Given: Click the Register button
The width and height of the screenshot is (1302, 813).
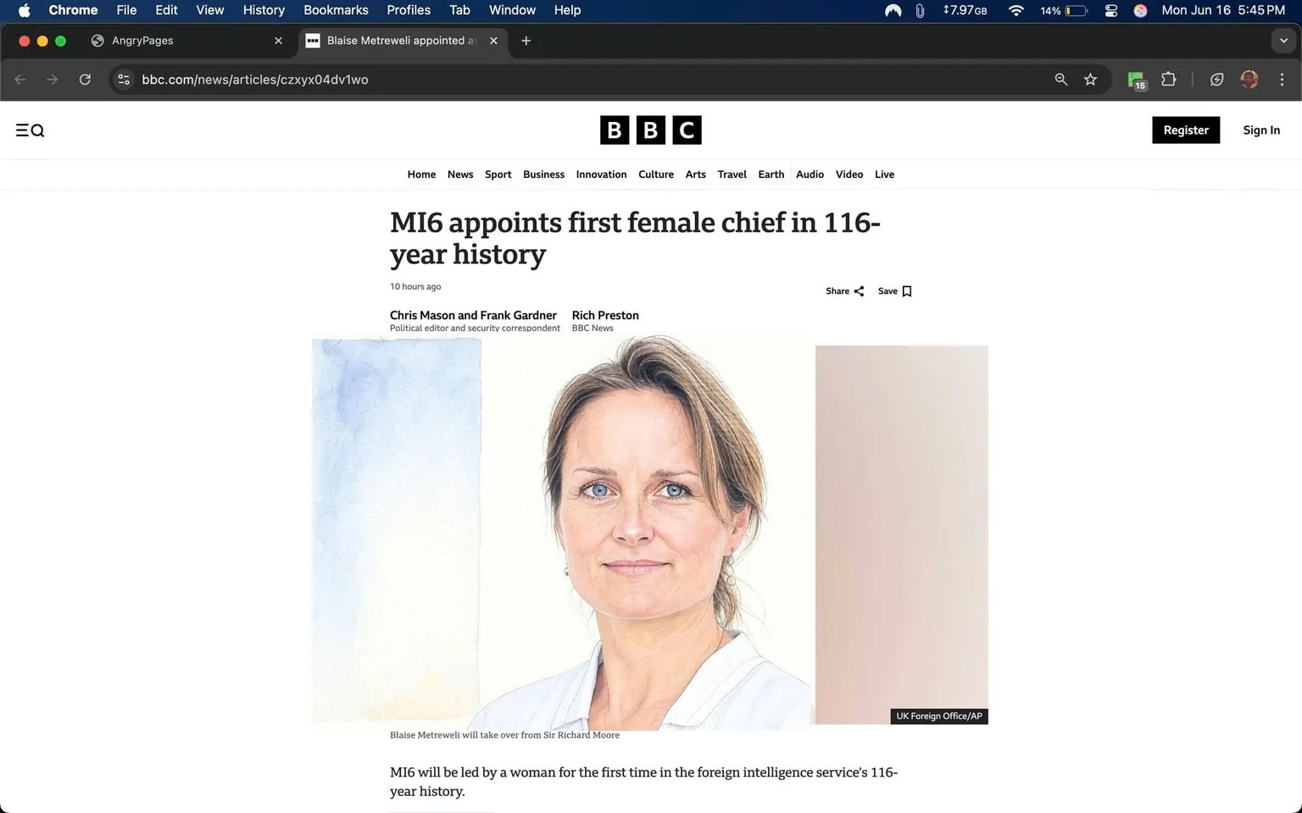Looking at the screenshot, I should tap(1185, 130).
